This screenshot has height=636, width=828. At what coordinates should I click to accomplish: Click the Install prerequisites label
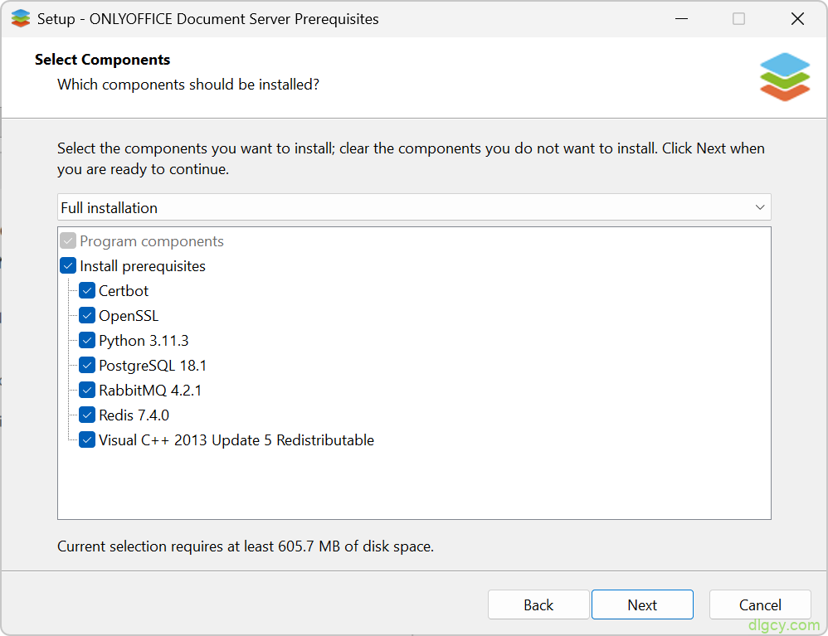click(x=143, y=266)
